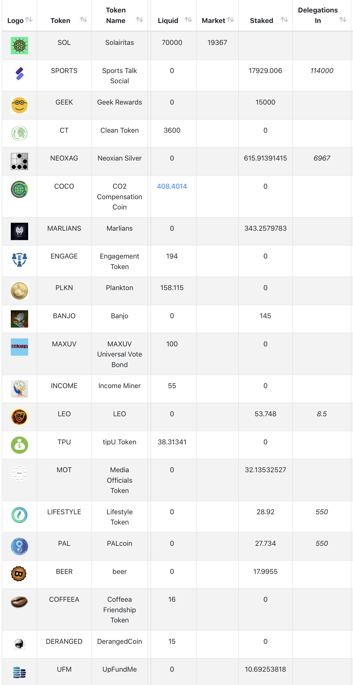
Task: Click the Token Name column header
Action: pyautogui.click(x=116, y=15)
